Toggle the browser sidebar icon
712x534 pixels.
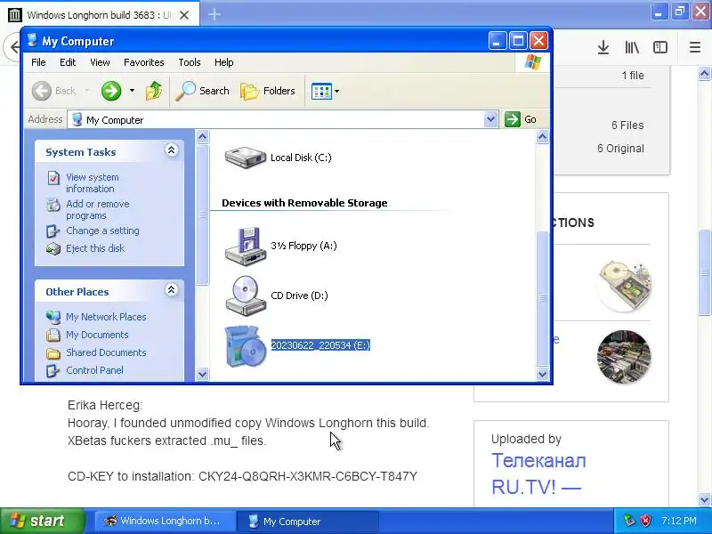[660, 47]
